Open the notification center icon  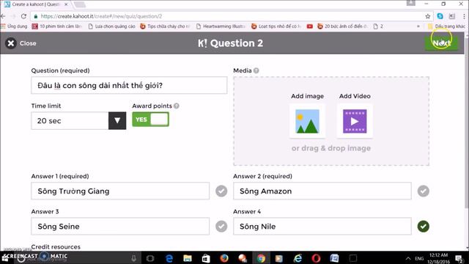[459, 258]
